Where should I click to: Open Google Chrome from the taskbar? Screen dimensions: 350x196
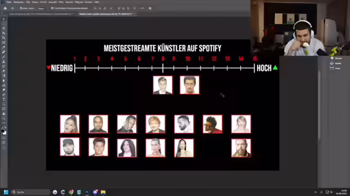[x=71, y=192]
